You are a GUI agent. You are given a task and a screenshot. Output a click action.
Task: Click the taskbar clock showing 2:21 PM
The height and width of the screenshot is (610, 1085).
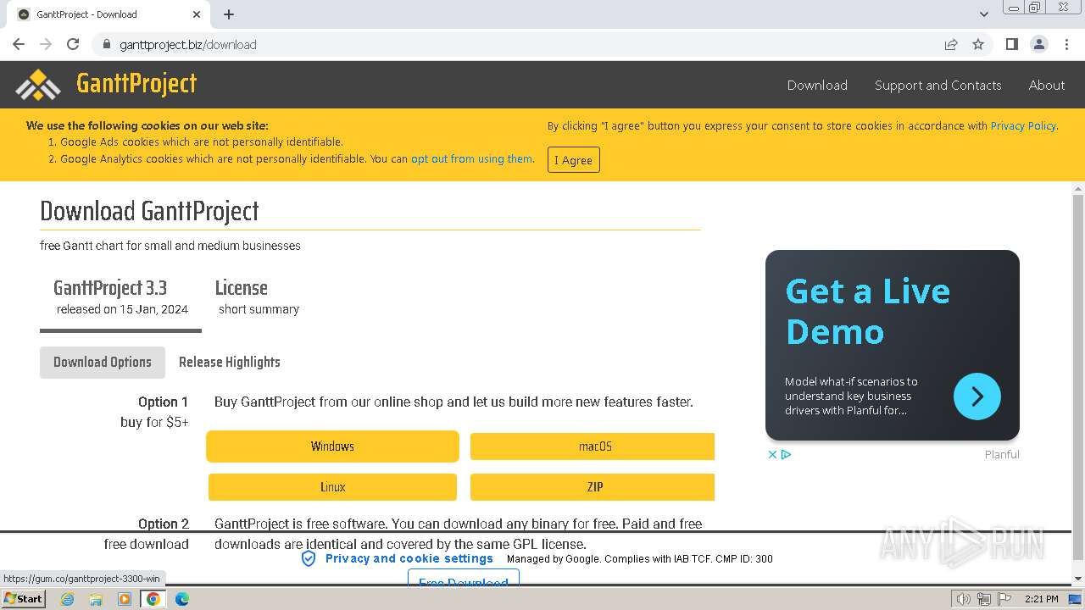tap(1042, 599)
